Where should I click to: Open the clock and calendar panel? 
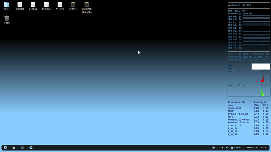256,148
